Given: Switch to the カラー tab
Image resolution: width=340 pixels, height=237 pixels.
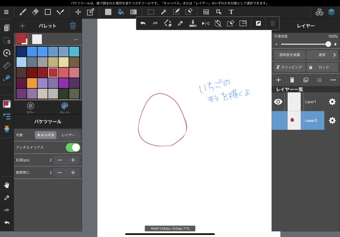Looking at the screenshot, I should [x=31, y=107].
